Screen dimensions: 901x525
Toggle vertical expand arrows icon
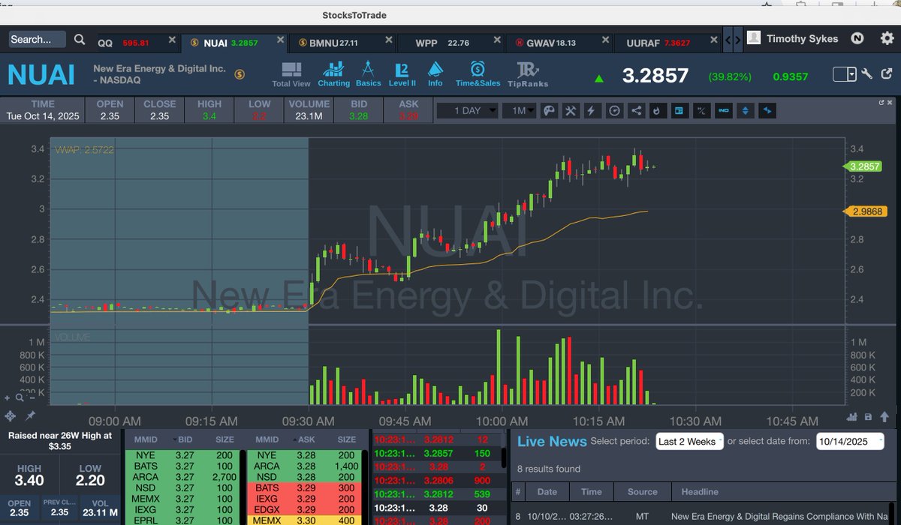pos(746,111)
